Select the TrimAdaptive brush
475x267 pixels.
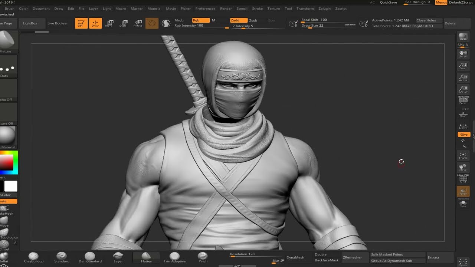point(174,257)
